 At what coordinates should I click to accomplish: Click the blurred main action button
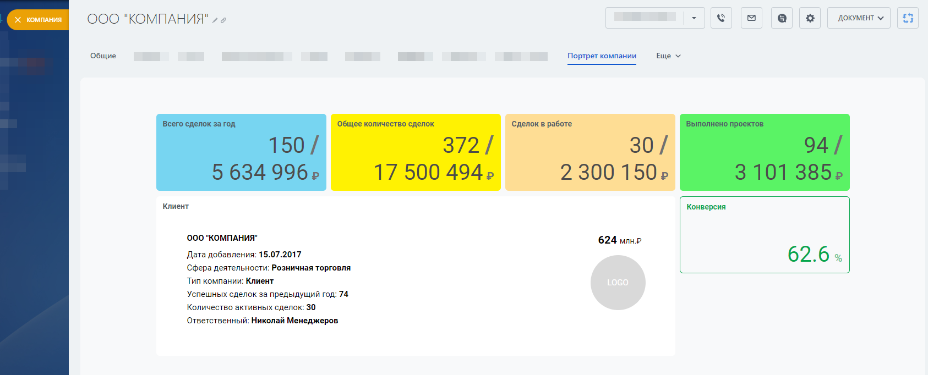645,18
